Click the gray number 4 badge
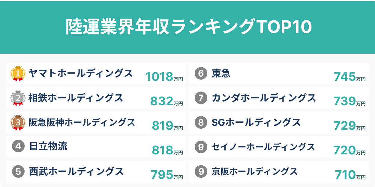Screen dimensions: 375x187 pos(18,147)
